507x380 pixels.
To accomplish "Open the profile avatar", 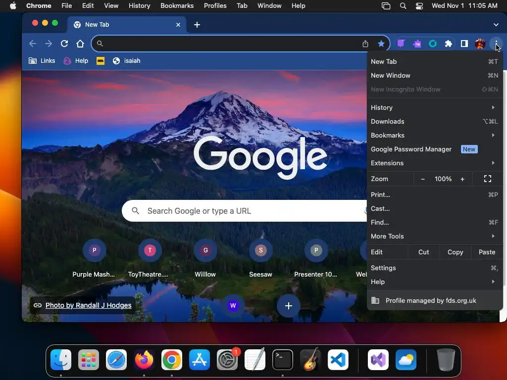I will click(x=480, y=44).
